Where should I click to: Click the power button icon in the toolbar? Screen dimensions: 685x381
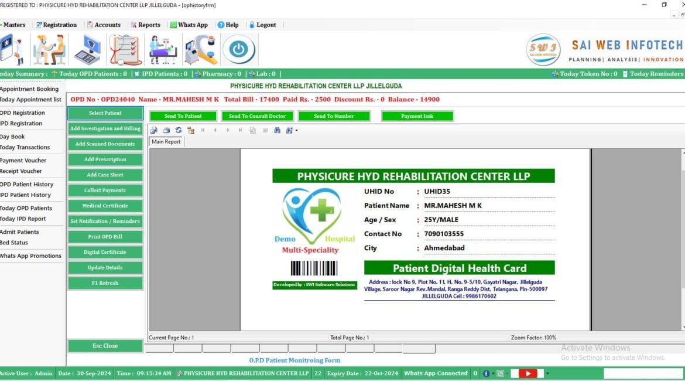[239, 50]
